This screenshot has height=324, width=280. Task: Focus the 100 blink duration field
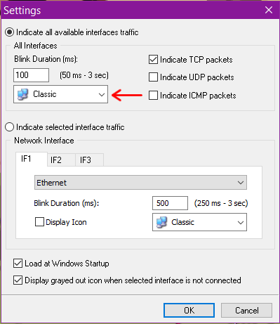[31, 75]
